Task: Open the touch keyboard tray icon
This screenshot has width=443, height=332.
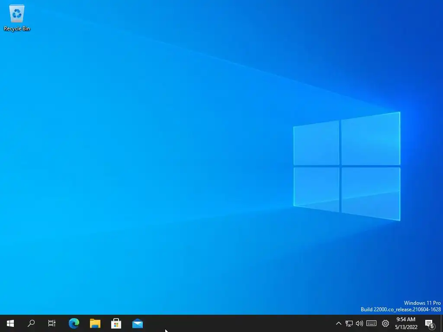Action: pyautogui.click(x=371, y=323)
